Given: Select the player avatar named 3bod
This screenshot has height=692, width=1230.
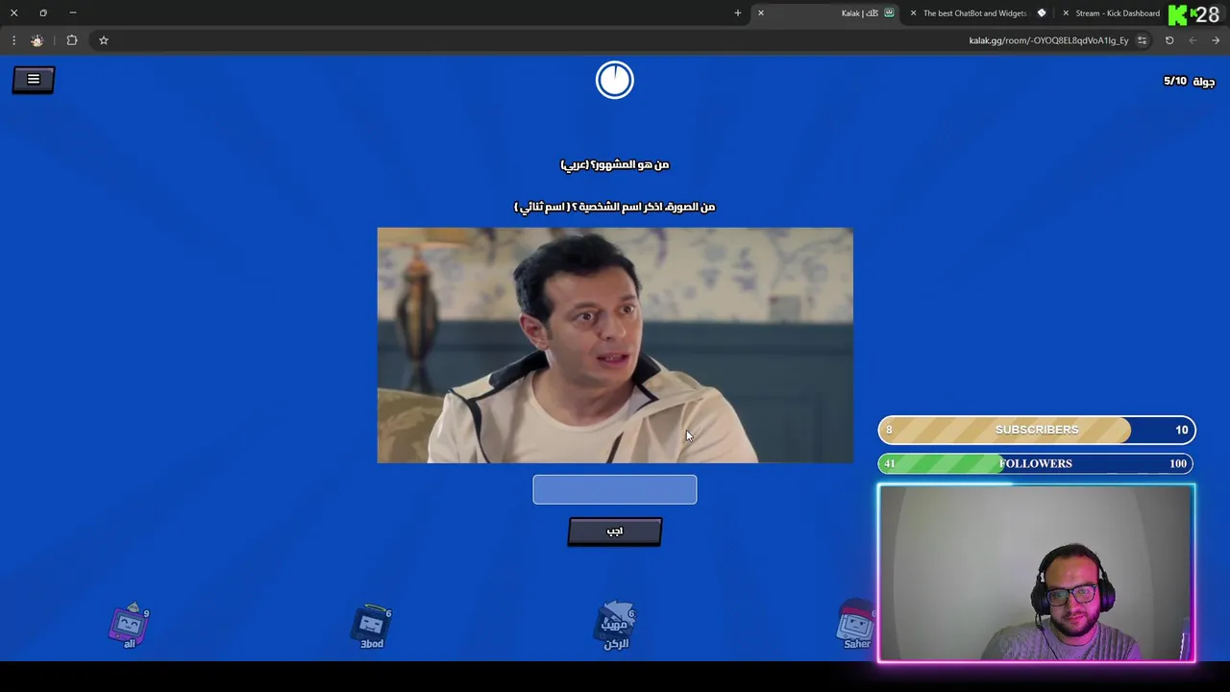Looking at the screenshot, I should coord(372,628).
